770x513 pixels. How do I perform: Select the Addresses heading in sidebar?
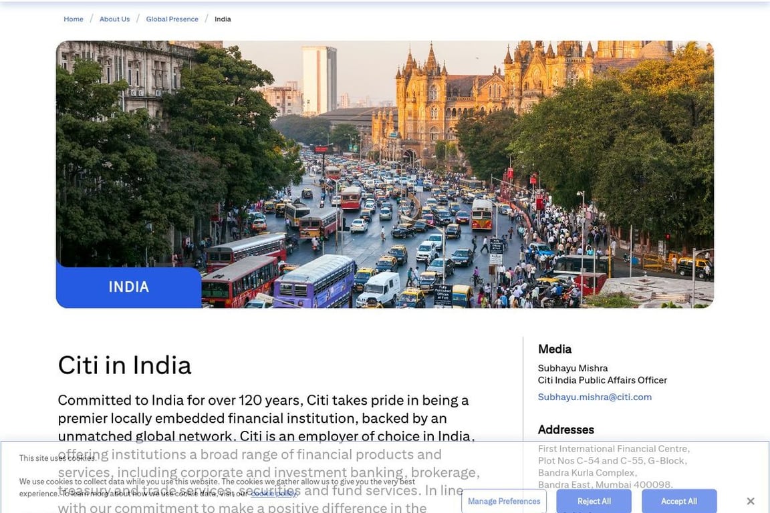point(565,430)
